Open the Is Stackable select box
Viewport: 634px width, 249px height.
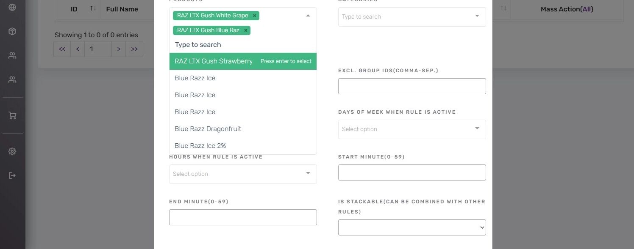(x=412, y=227)
